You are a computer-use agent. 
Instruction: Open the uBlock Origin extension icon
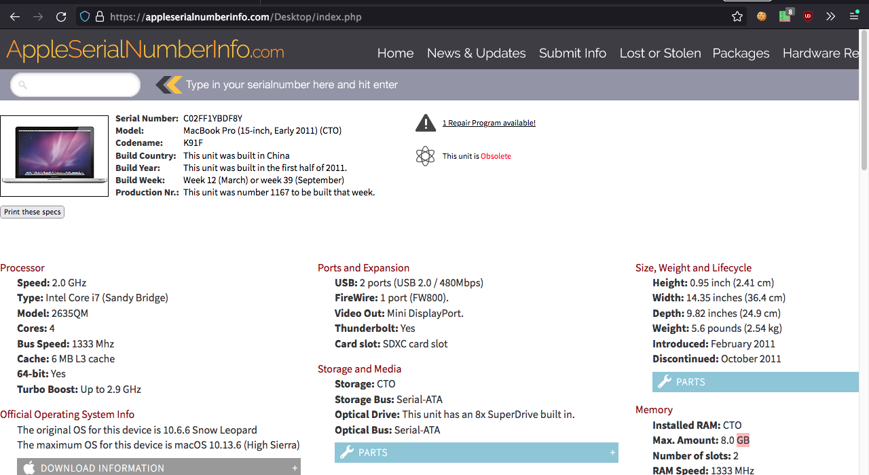tap(808, 16)
